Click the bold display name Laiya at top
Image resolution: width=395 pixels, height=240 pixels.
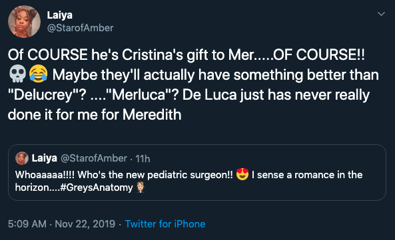(60, 15)
